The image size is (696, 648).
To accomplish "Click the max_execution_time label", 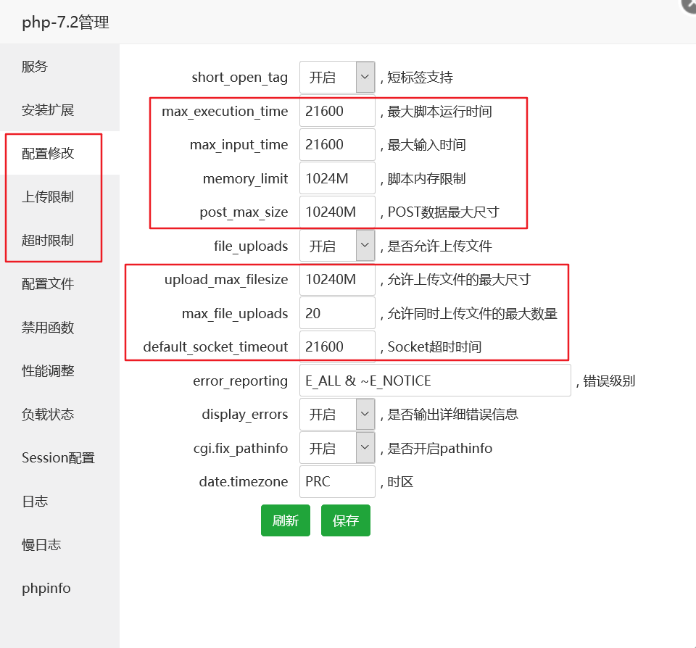I will [x=225, y=112].
